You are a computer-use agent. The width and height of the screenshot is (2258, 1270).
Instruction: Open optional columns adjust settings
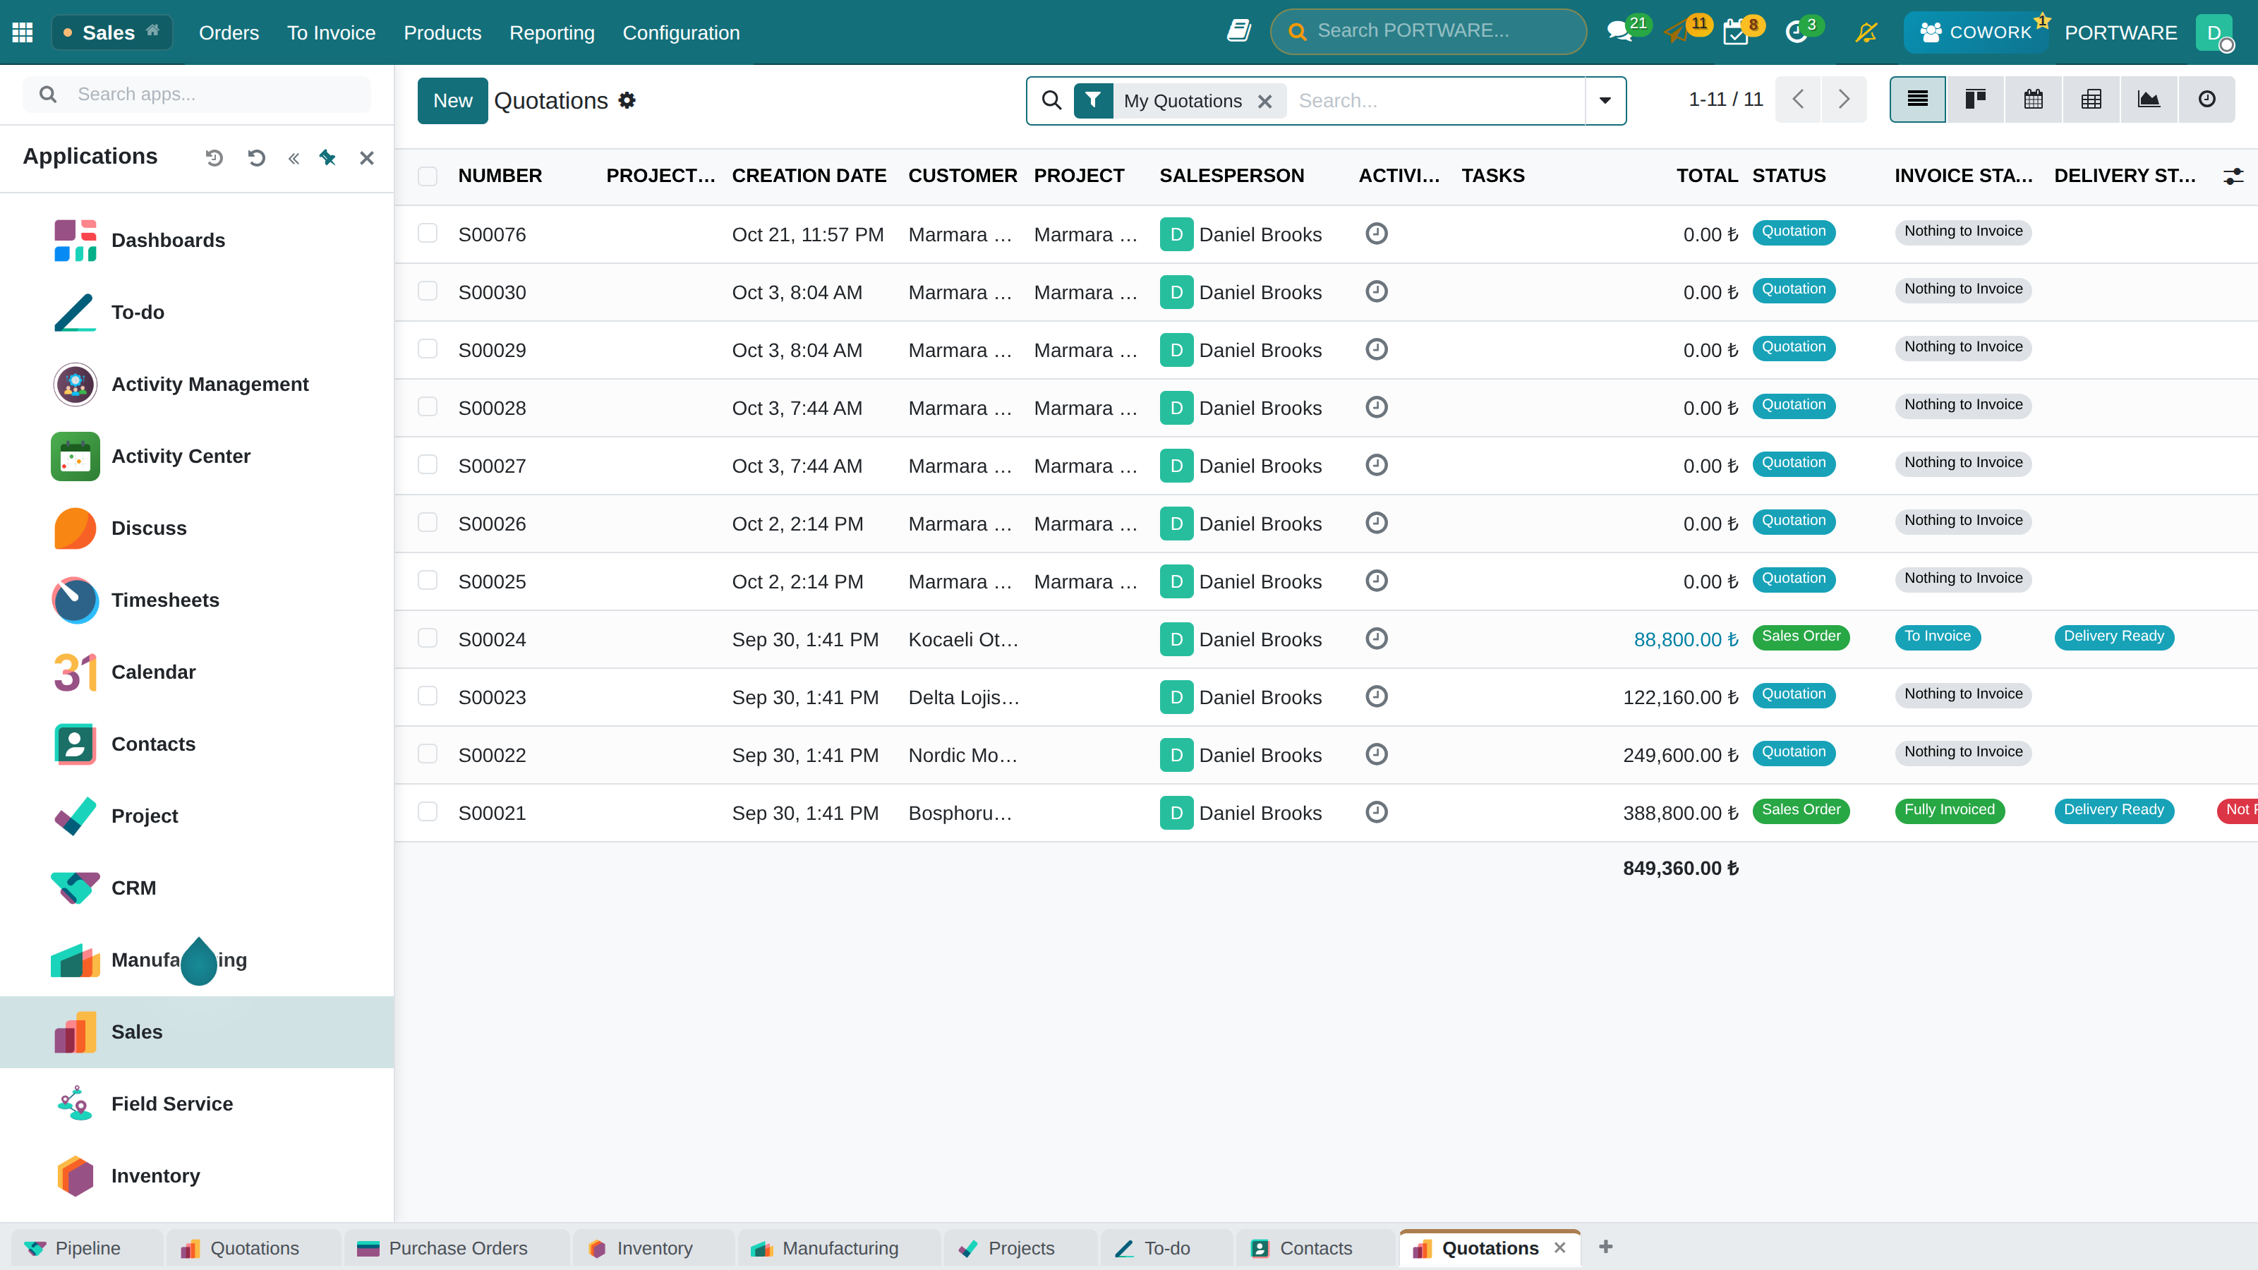(x=2233, y=176)
